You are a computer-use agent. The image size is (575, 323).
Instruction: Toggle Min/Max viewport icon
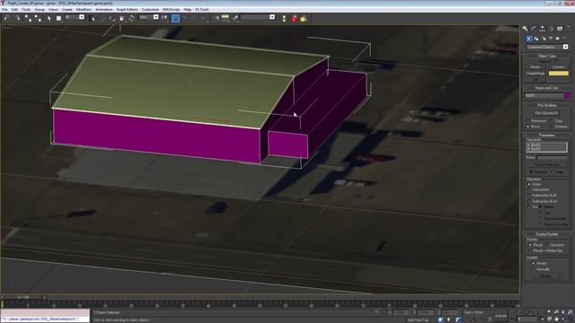coord(571,319)
